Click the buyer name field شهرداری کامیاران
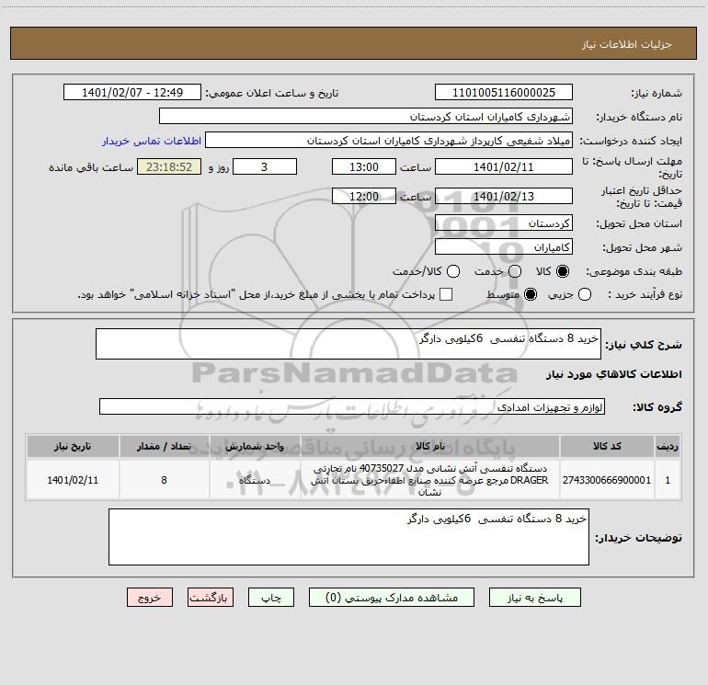 [x=366, y=116]
